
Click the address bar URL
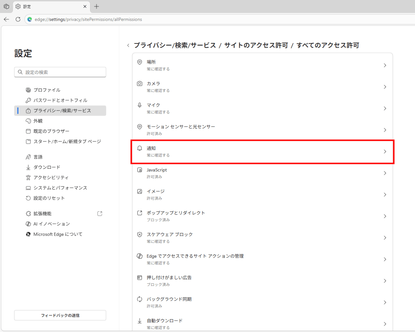[x=88, y=19]
